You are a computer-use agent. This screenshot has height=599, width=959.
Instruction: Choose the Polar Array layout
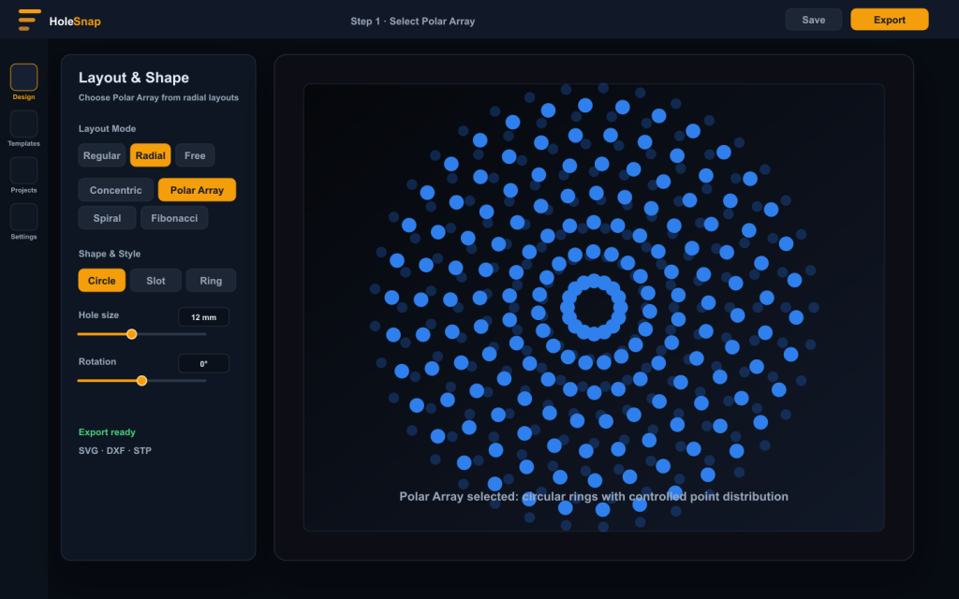[197, 190]
